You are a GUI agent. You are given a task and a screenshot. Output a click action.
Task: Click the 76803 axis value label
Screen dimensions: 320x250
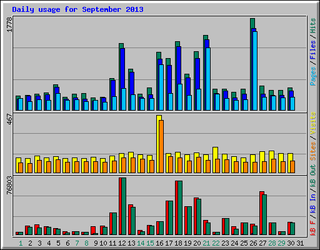[10, 185]
